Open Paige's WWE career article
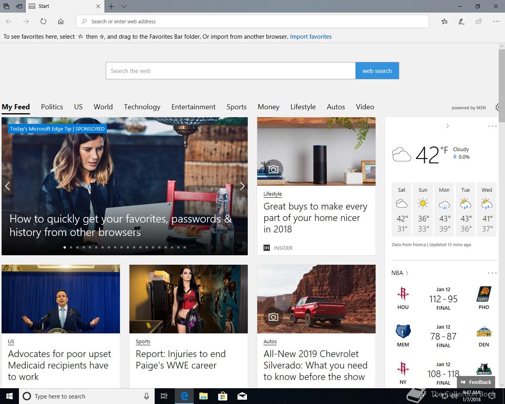 click(181, 359)
